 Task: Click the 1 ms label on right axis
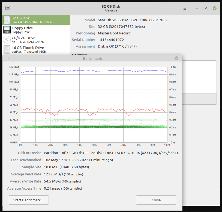coord(173,67)
